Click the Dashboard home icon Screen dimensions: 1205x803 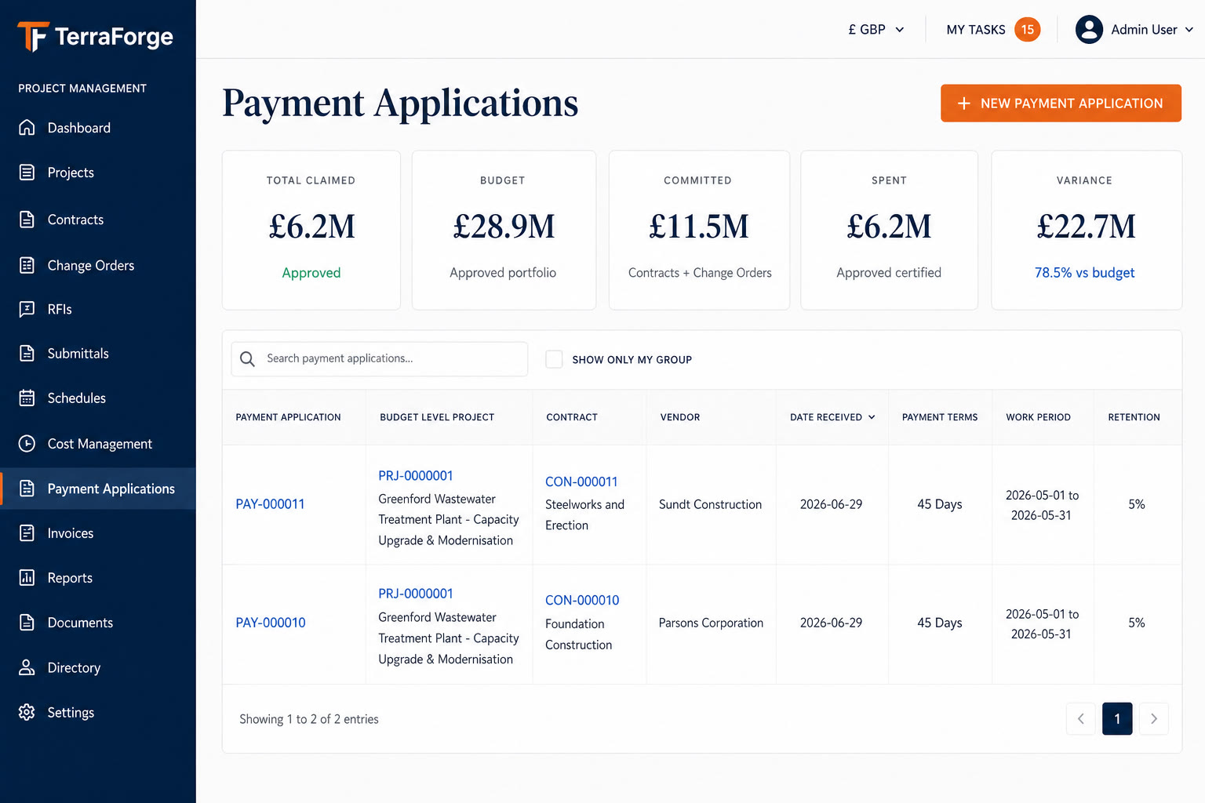27,127
